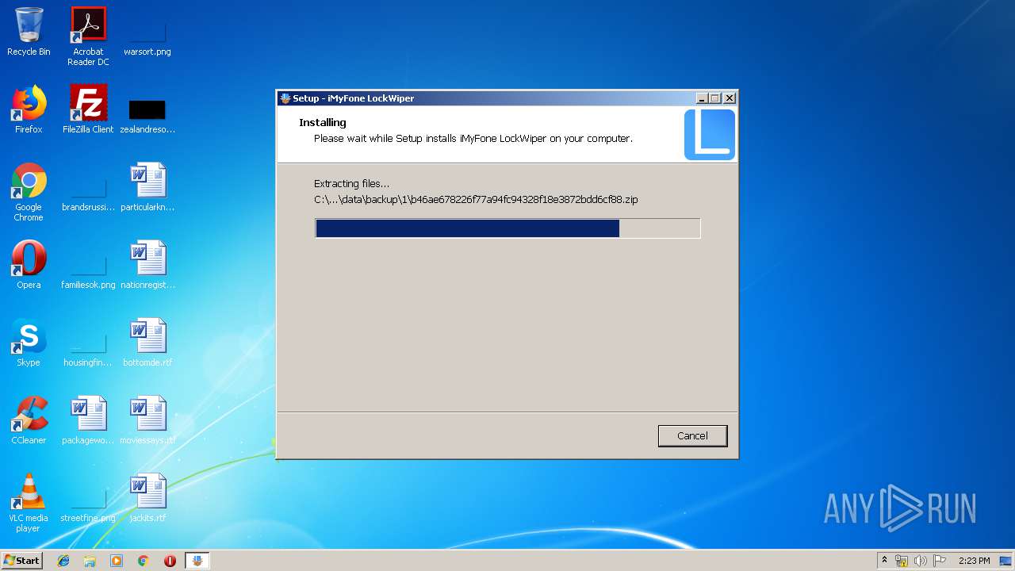
Task: Switch to Setup installer taskbar button
Action: pyautogui.click(x=197, y=561)
